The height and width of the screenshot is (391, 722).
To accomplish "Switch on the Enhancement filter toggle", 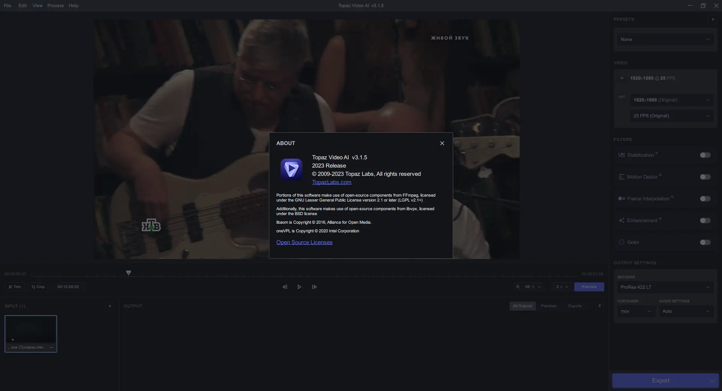I will (705, 221).
